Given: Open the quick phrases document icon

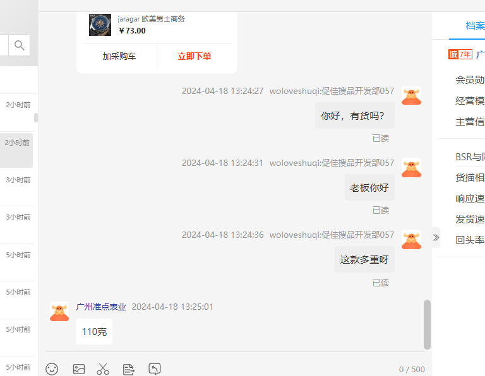Looking at the screenshot, I should point(129,369).
